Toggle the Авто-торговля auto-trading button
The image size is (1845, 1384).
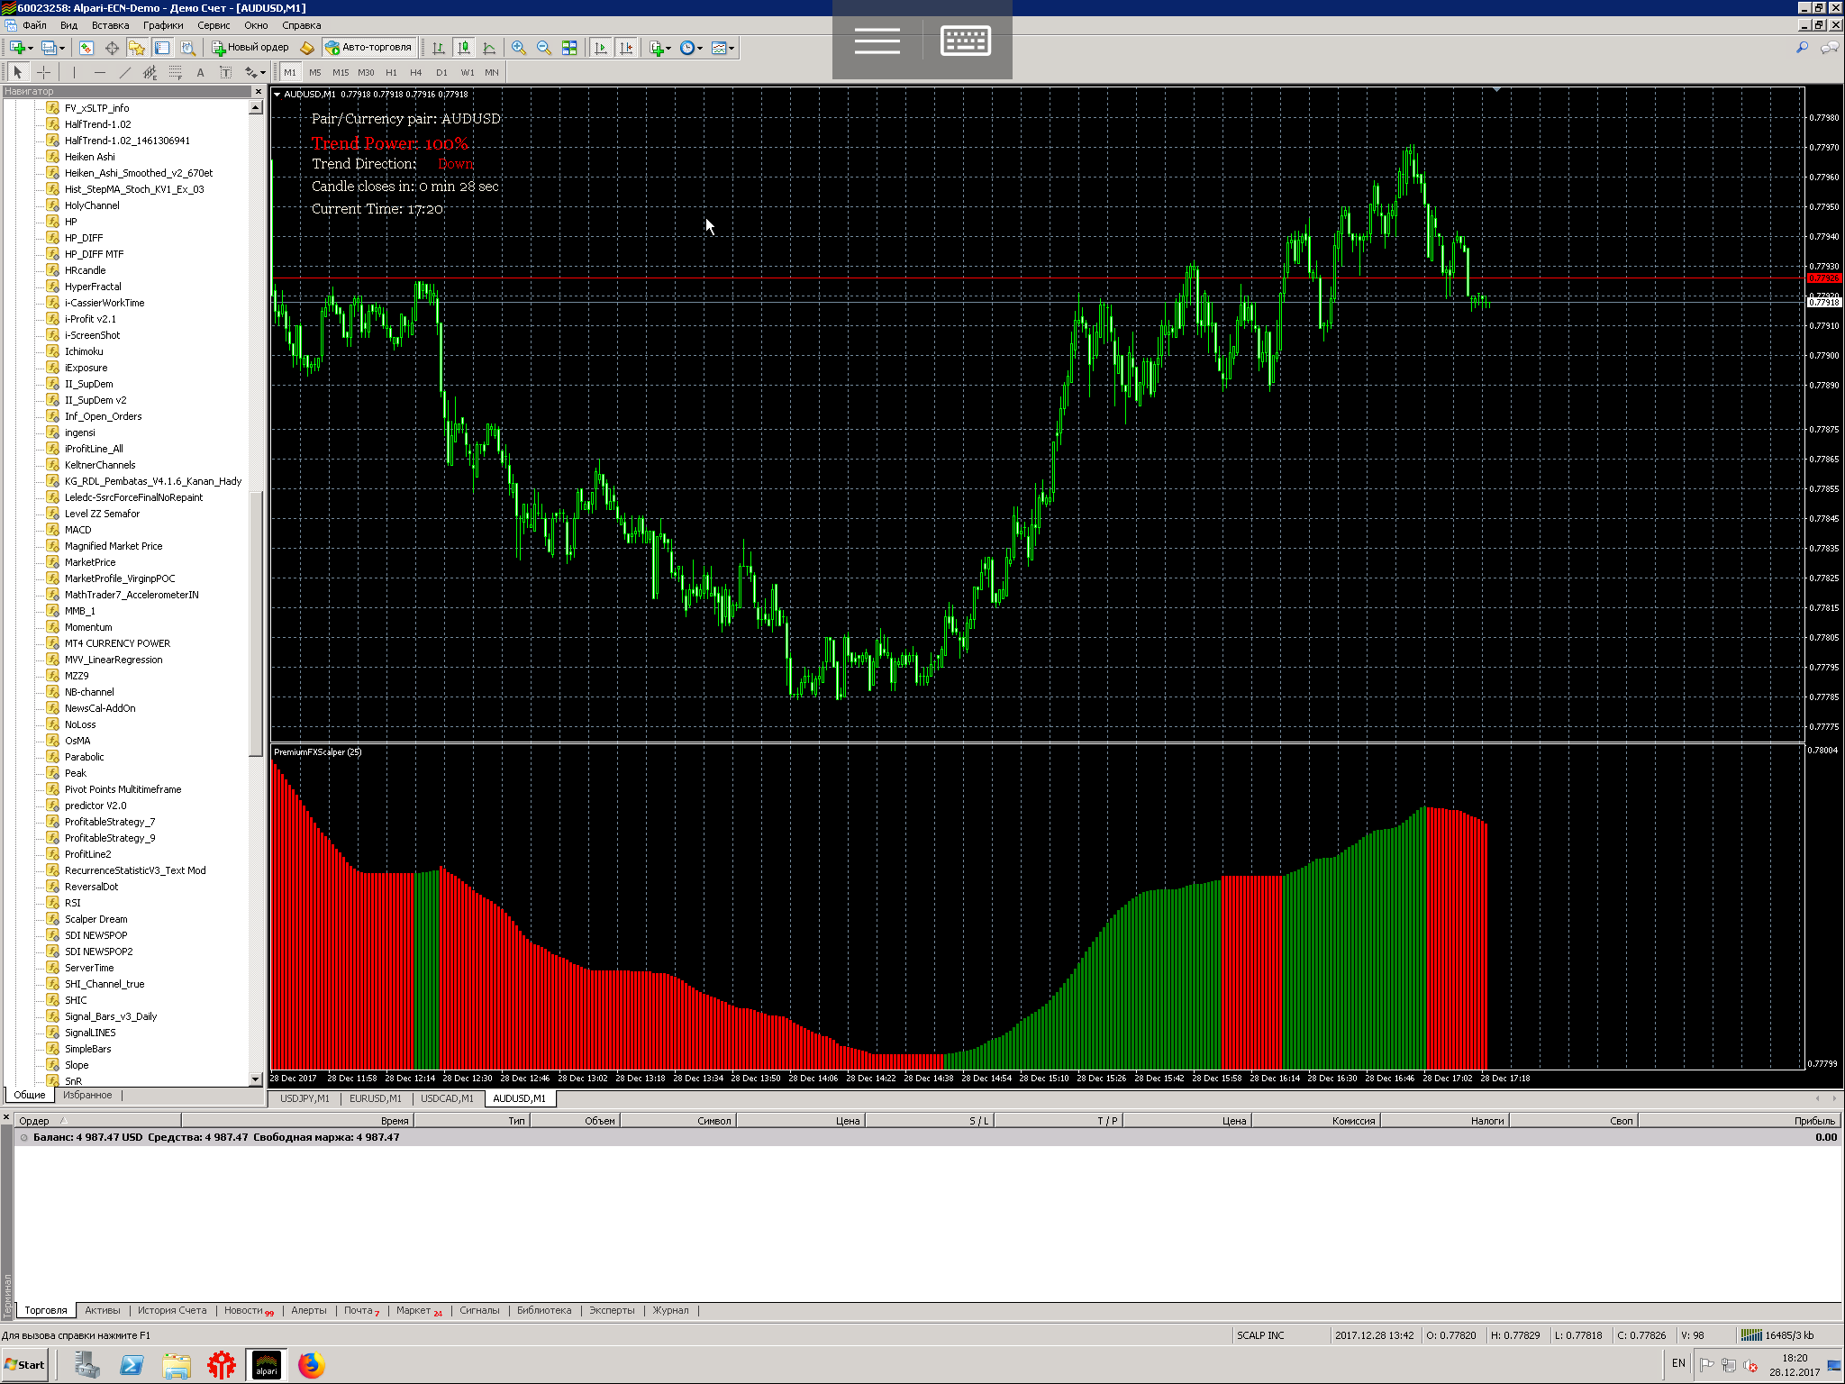coord(369,48)
